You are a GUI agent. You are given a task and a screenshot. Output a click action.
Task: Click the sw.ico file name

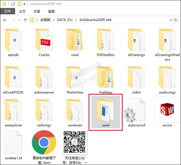[x=167, y=125]
